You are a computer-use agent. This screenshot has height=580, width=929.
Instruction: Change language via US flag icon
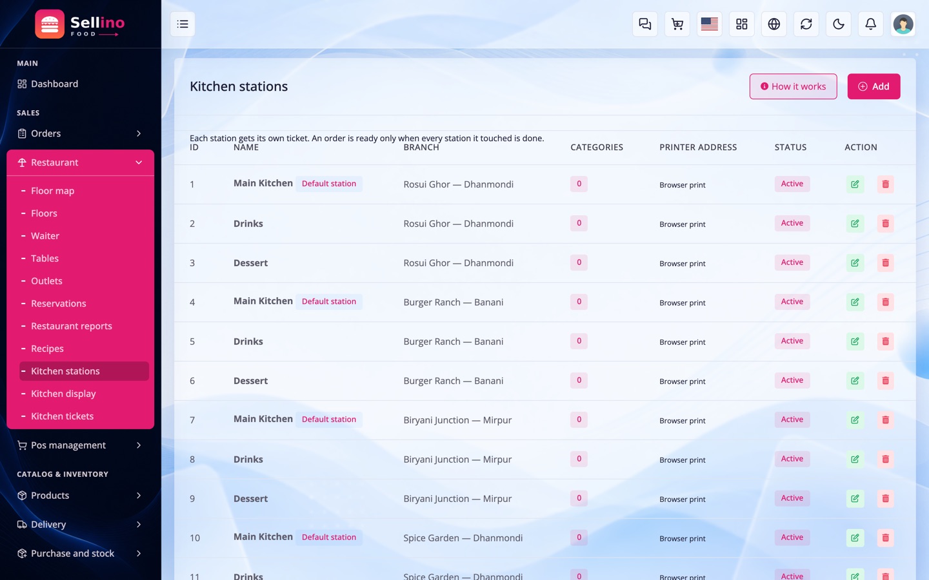pyautogui.click(x=710, y=24)
